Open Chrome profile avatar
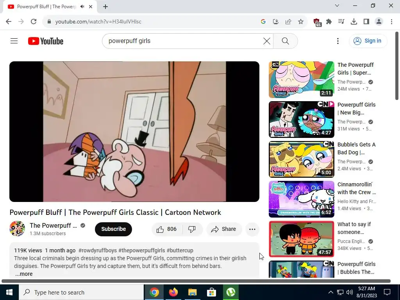The height and width of the screenshot is (300, 400). point(379,21)
